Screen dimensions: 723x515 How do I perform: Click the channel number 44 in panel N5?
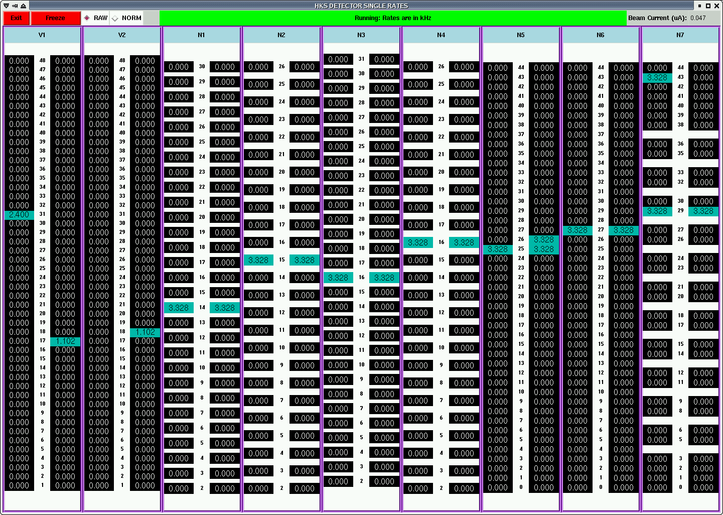[x=521, y=67]
